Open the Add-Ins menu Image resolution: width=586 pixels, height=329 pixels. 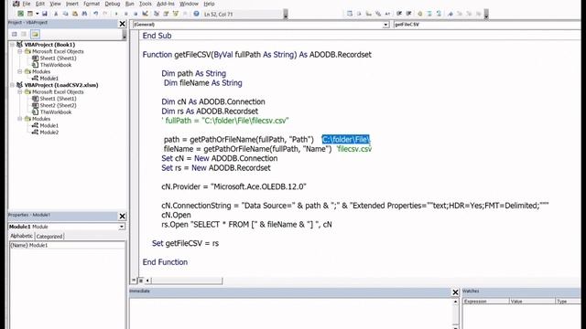[x=165, y=4]
